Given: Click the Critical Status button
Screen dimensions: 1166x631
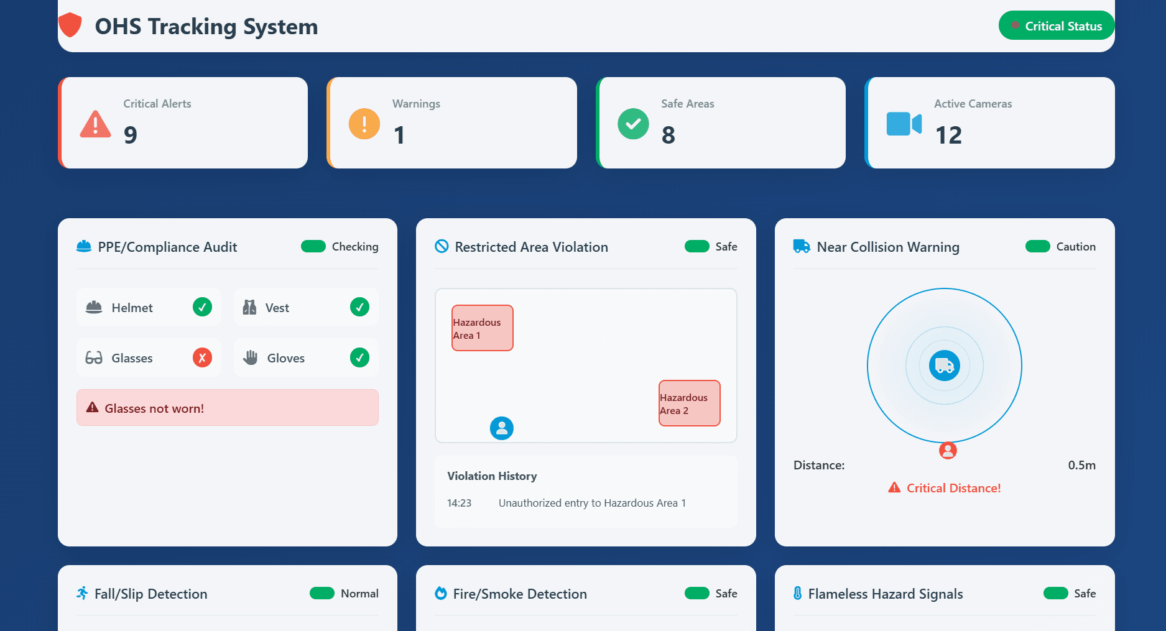Looking at the screenshot, I should (x=1057, y=25).
